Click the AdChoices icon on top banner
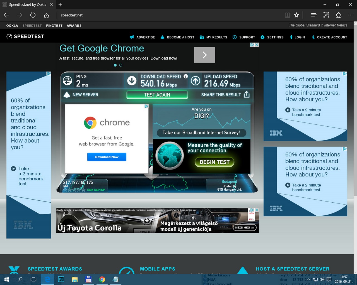 click(252, 45)
